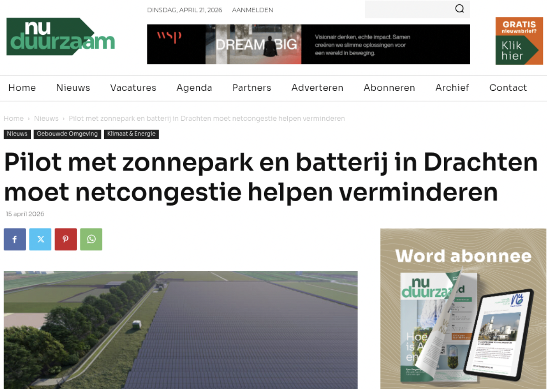Click the Aanmelden link

(252, 10)
